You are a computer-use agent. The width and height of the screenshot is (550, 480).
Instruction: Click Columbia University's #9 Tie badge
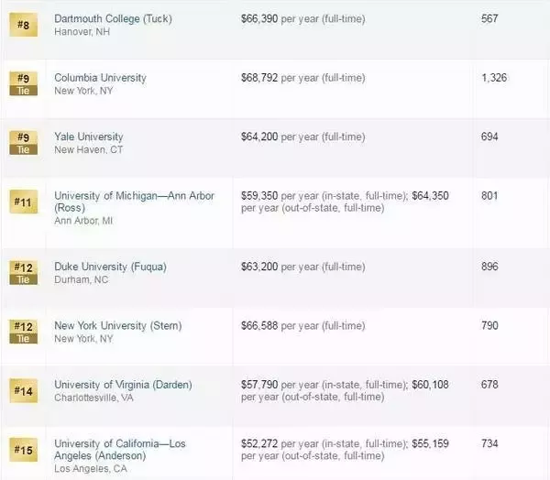coord(24,83)
